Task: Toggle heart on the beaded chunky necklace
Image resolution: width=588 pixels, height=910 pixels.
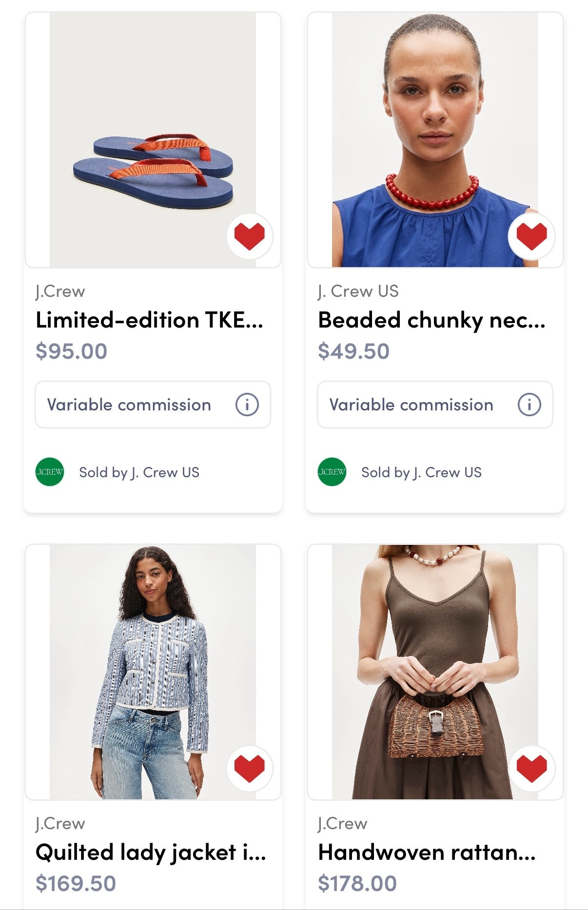Action: (531, 236)
